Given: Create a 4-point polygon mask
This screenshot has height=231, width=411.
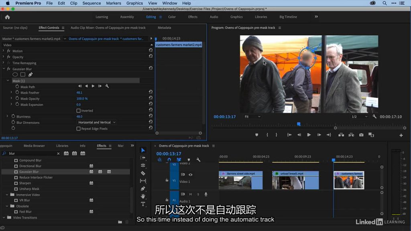Looking at the screenshot, I should pyautogui.click(x=23, y=75).
